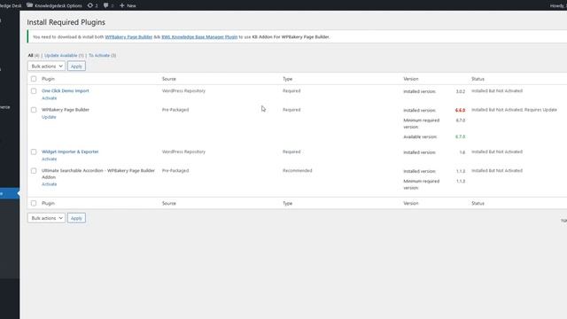Check the WPBakery Page Builder row checkbox
Viewport: 567px width, 319px height.
[x=34, y=110]
